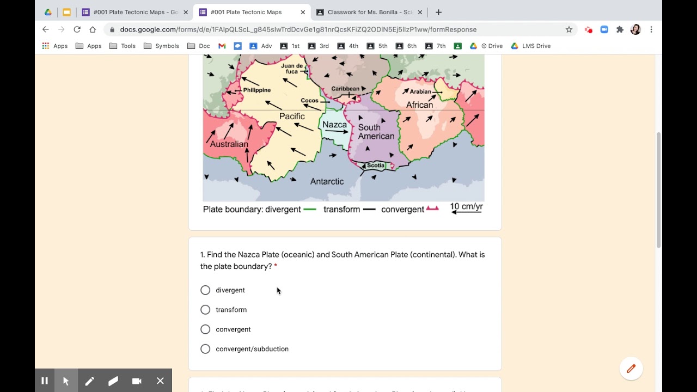Open the pinned Google Slides tab
The width and height of the screenshot is (697, 392).
(66, 12)
